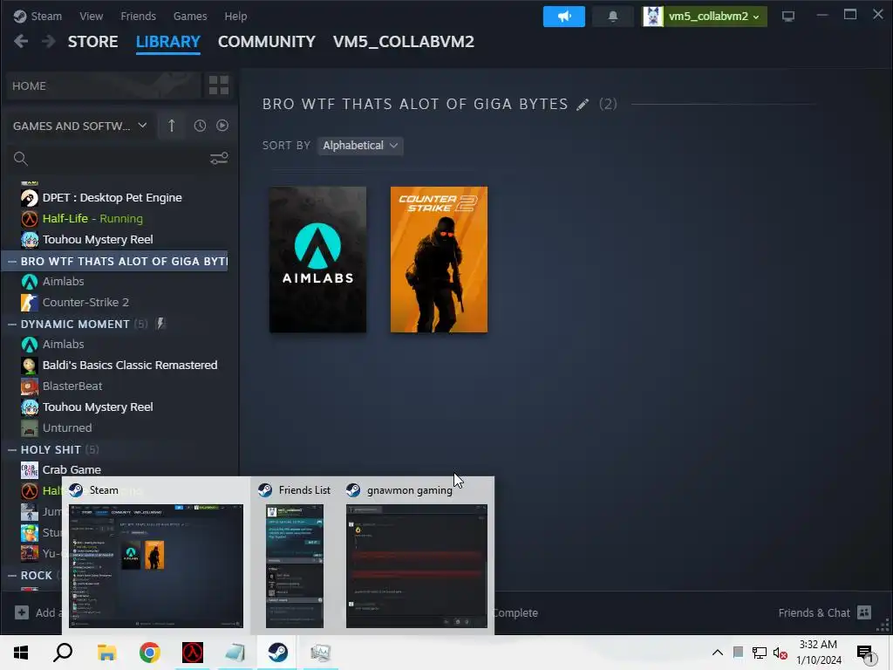Click the sort ascending up-arrow icon
The image size is (893, 670).
pos(172,126)
